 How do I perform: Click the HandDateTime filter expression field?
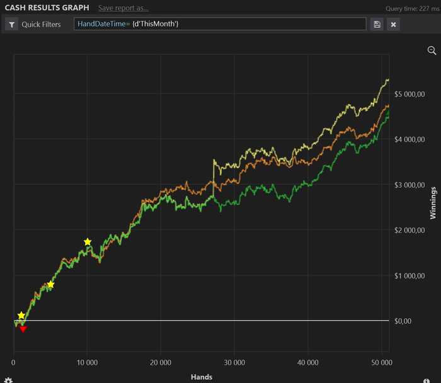pyautogui.click(x=219, y=24)
